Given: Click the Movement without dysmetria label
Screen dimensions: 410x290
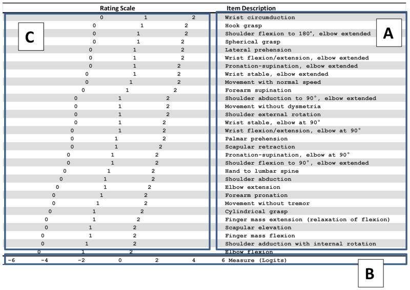Looking at the screenshot, I should click(x=268, y=106).
